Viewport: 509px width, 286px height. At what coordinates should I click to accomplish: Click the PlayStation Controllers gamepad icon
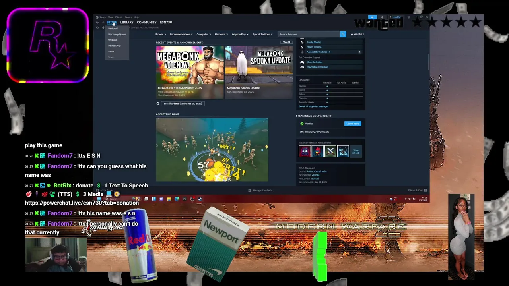[x=302, y=67]
